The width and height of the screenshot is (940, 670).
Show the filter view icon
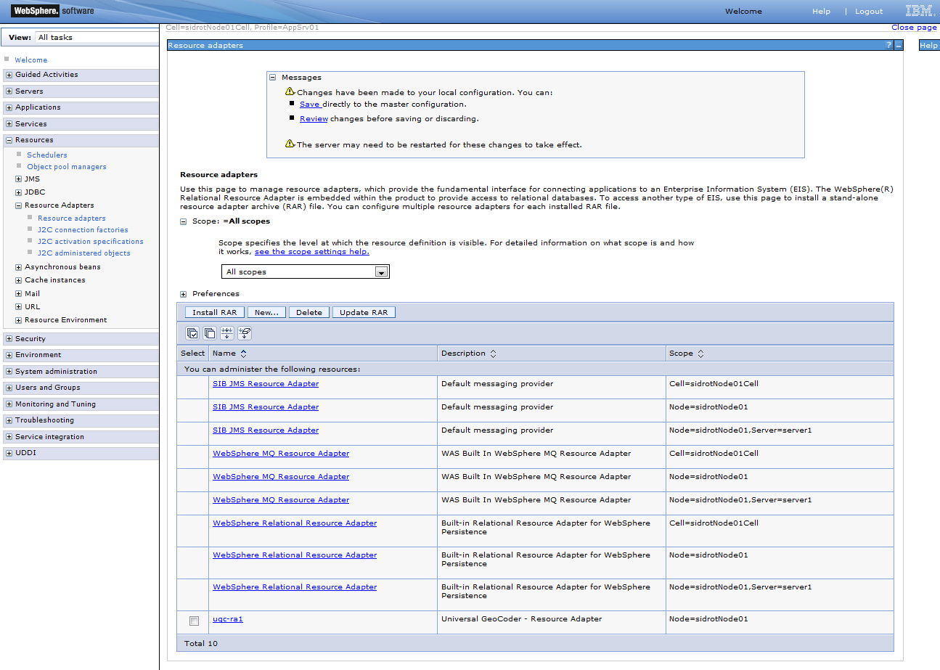point(227,333)
